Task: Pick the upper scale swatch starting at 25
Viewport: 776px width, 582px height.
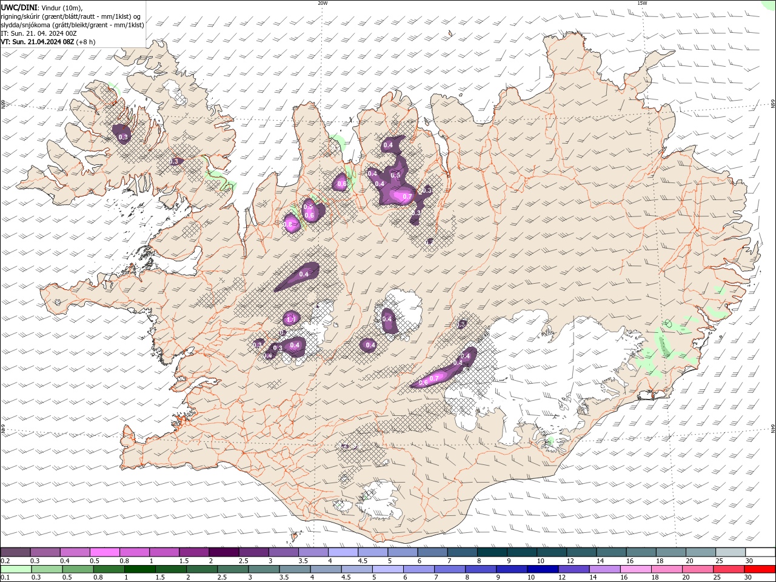Action: pyautogui.click(x=731, y=552)
